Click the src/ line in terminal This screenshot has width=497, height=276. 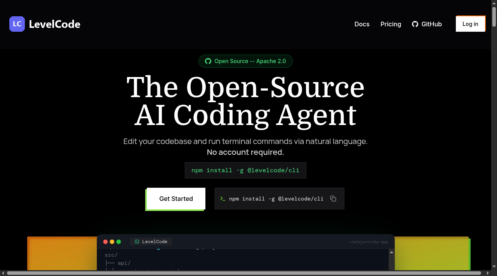tap(111, 255)
